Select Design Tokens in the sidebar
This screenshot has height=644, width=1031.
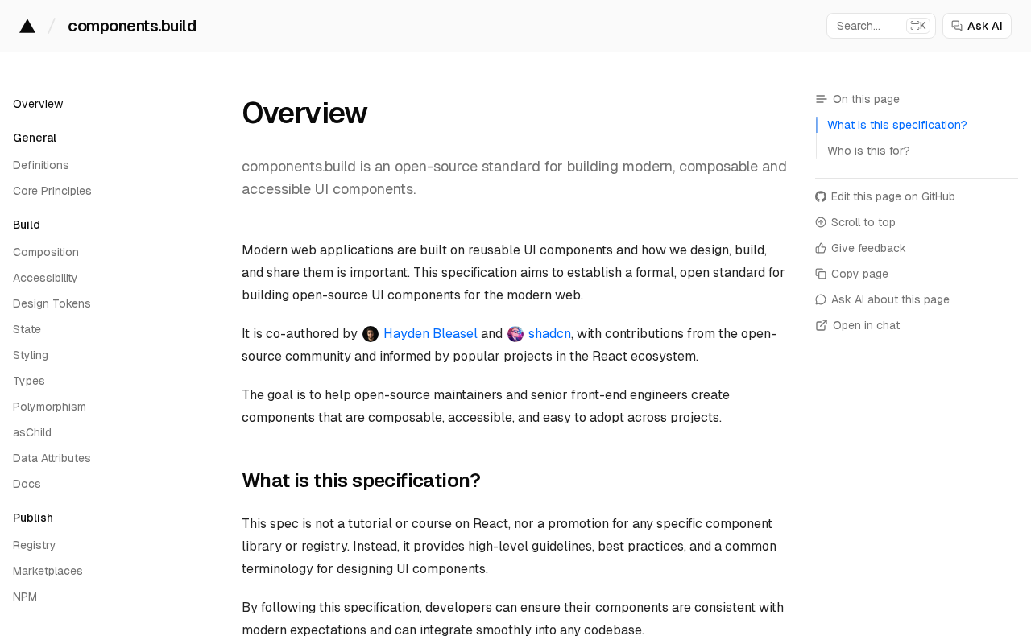pyautogui.click(x=52, y=303)
